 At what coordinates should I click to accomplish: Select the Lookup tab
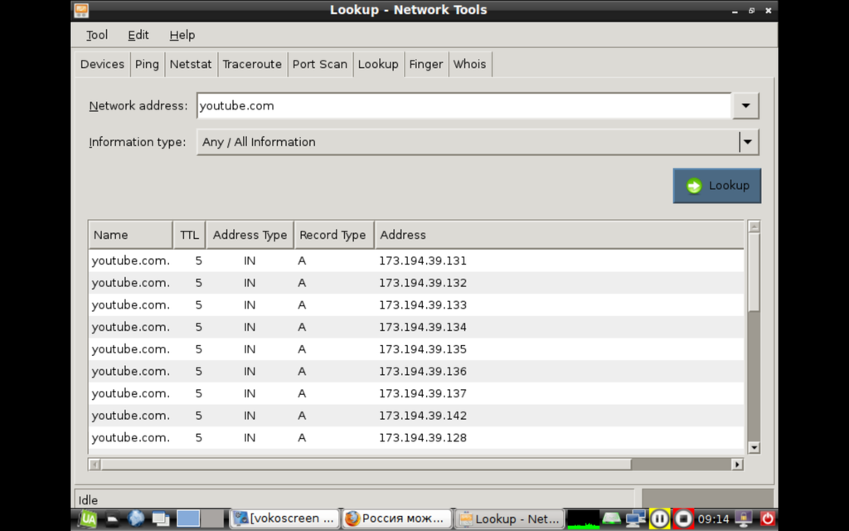378,65
